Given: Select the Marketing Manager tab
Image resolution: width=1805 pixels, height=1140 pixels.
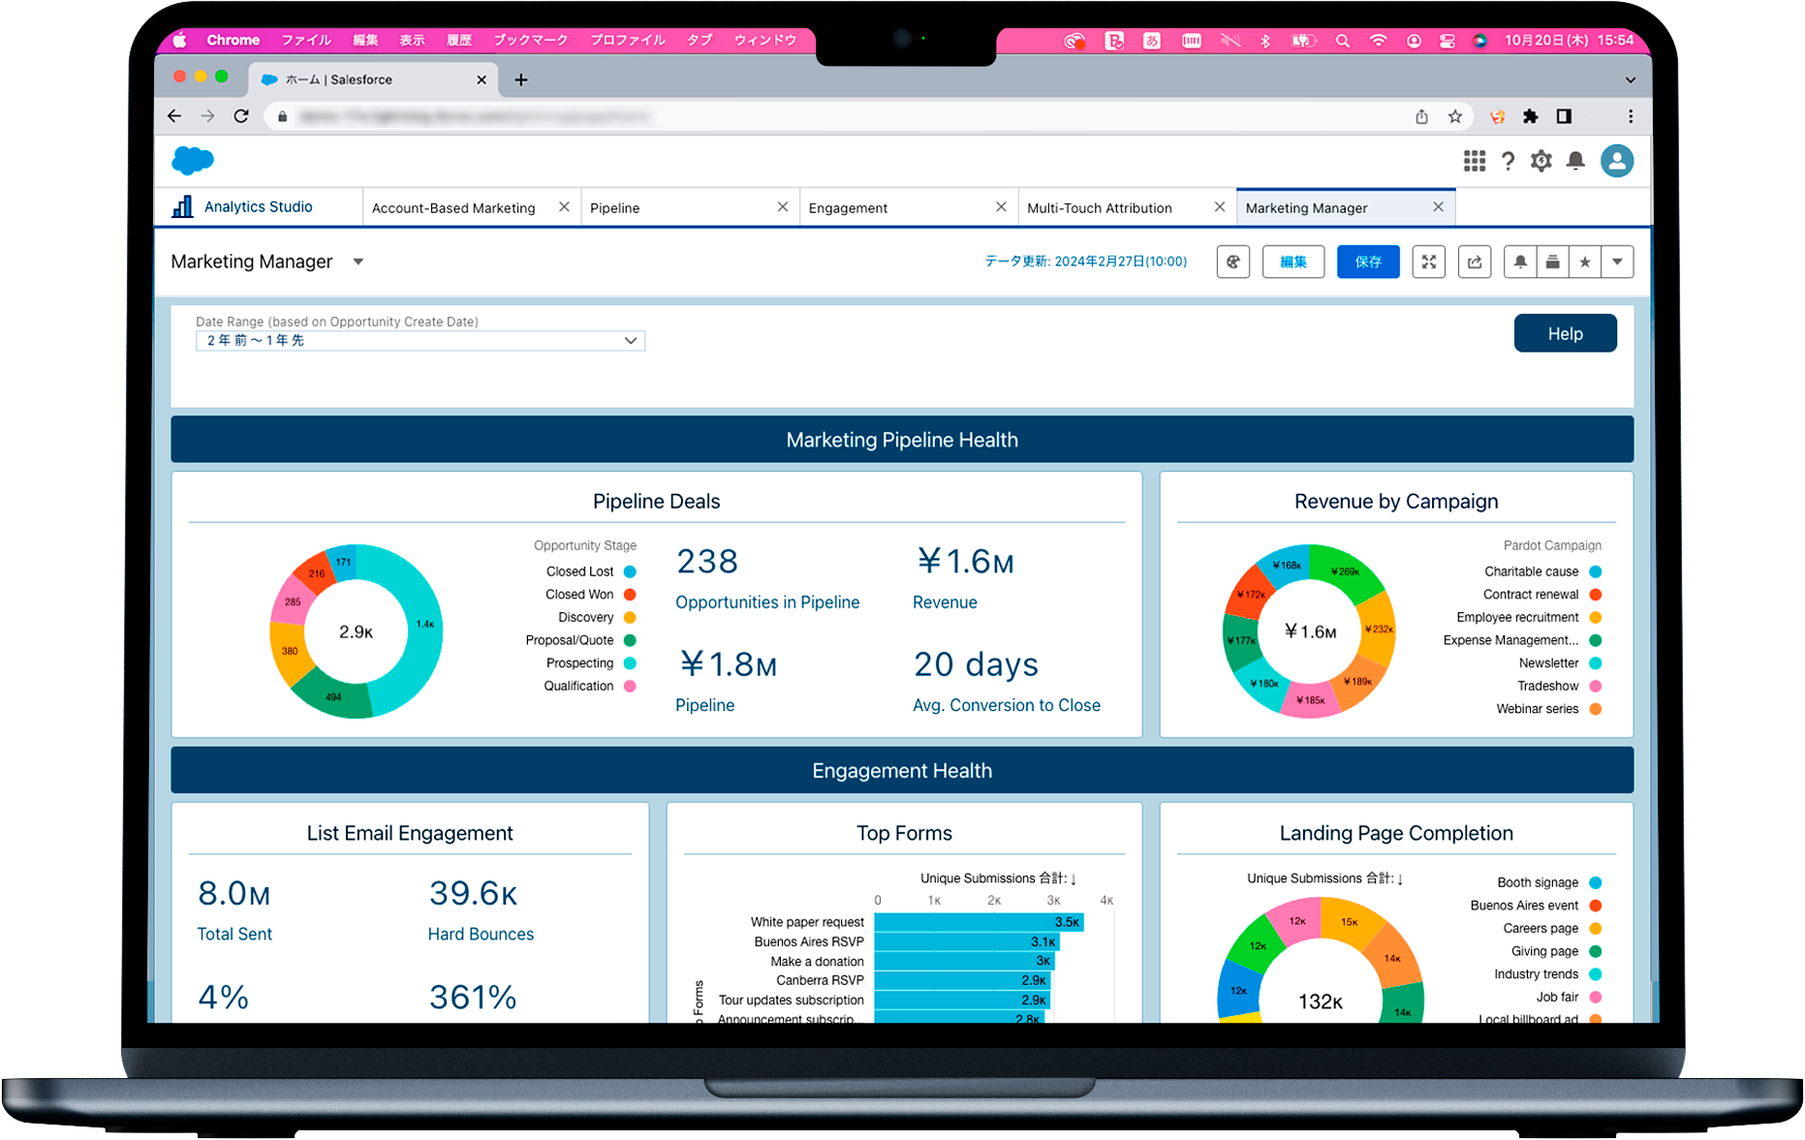Looking at the screenshot, I should click(x=1306, y=208).
